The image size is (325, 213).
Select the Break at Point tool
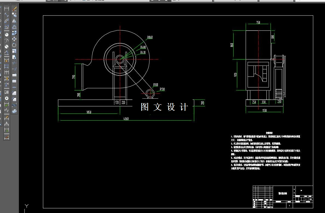tap(14, 75)
